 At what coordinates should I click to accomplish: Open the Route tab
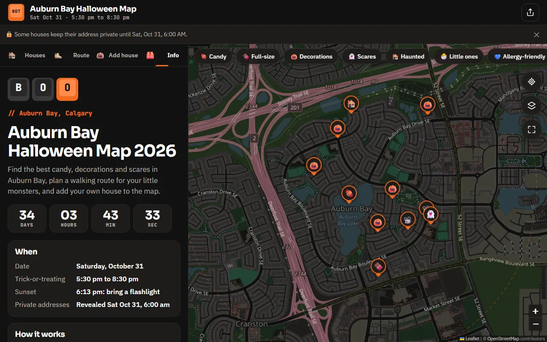[72, 55]
